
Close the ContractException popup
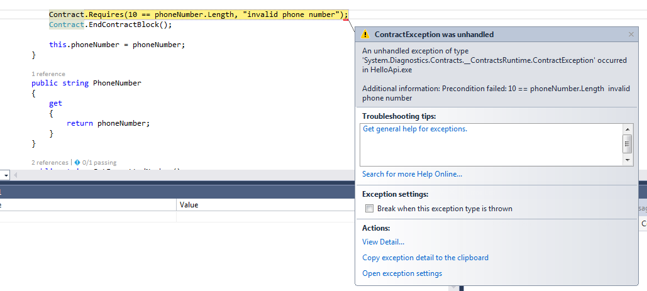[x=631, y=35]
